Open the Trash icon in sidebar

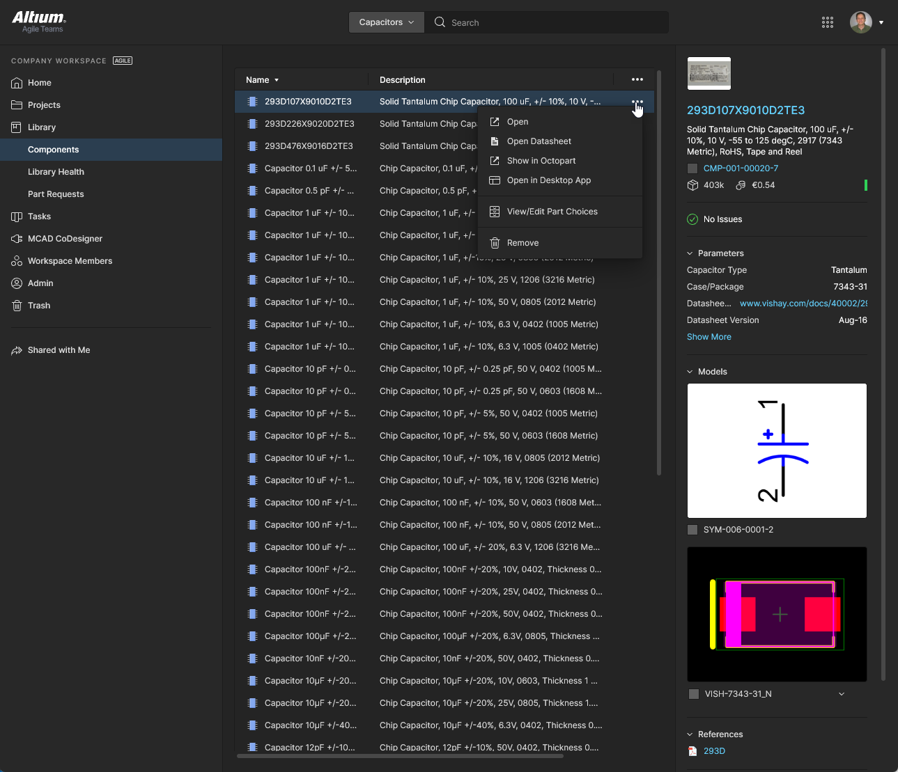click(17, 306)
